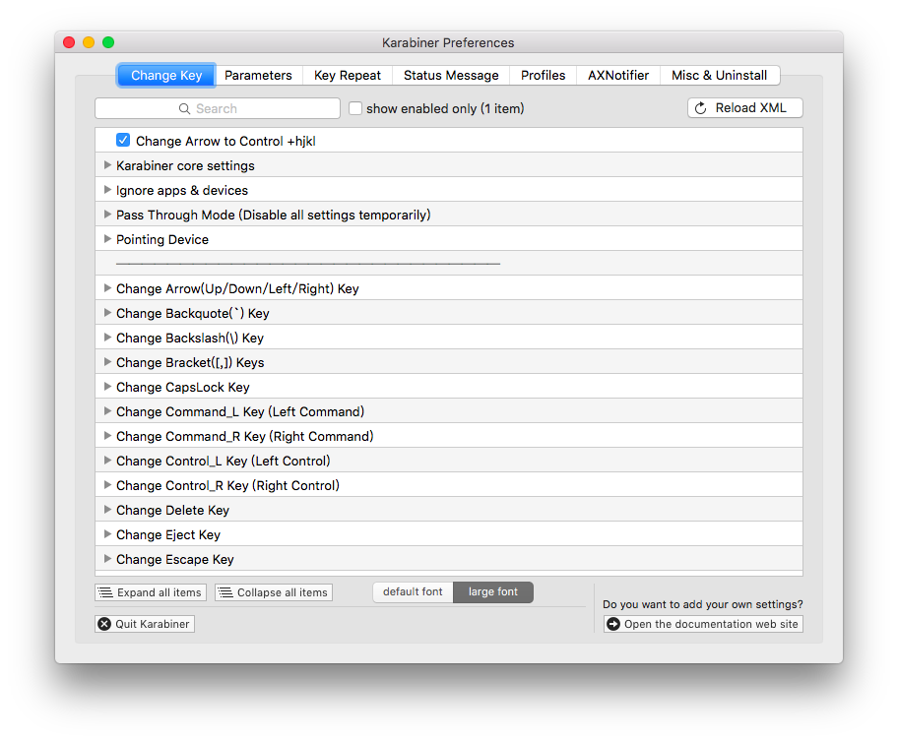Expand Change Delete Key
The height and width of the screenshot is (742, 898).
(x=107, y=510)
